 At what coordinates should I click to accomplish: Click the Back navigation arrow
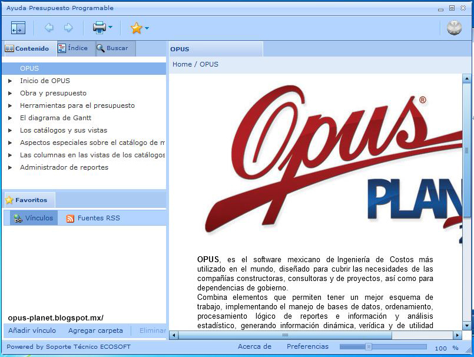pyautogui.click(x=49, y=28)
